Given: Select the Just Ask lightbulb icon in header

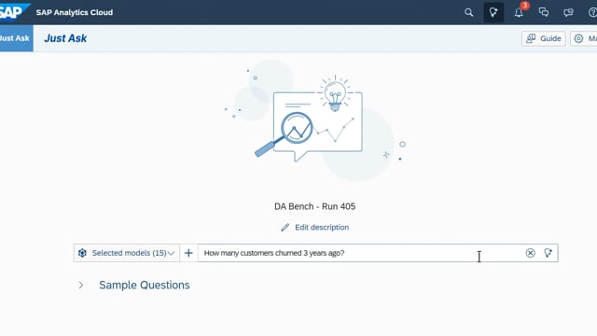Looking at the screenshot, I should click(493, 12).
